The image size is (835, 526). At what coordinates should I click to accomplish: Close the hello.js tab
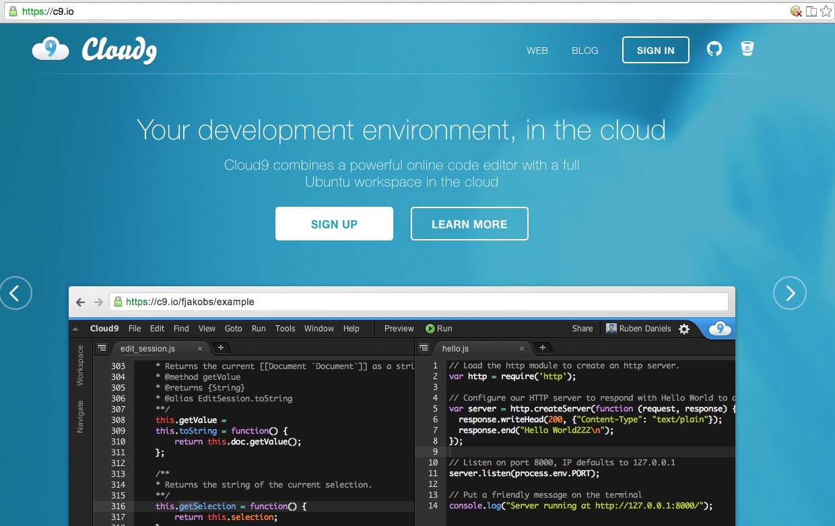click(523, 349)
